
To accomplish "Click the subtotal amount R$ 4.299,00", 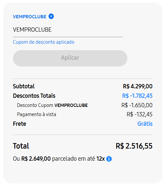I will pos(138,86).
